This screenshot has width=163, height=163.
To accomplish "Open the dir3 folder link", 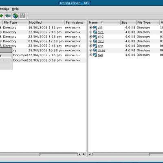I will [101, 41].
